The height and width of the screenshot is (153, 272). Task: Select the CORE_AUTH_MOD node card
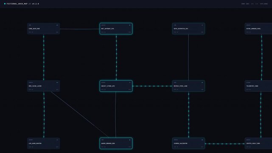click(44, 28)
